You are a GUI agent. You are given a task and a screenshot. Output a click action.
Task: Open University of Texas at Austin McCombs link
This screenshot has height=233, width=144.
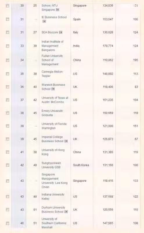tap(55, 100)
